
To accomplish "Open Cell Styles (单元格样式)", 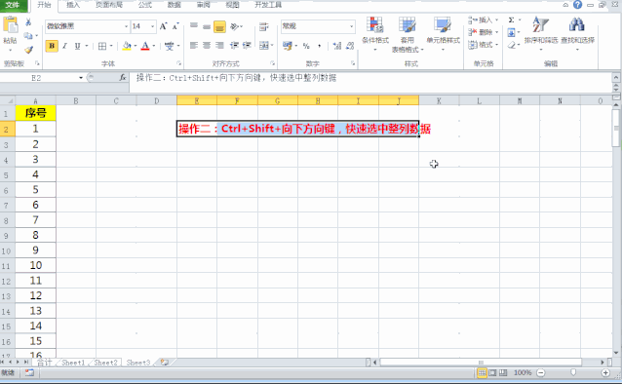I will pyautogui.click(x=443, y=33).
